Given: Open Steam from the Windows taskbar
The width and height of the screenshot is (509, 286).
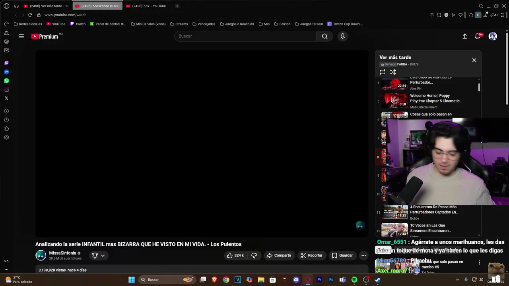Looking at the screenshot, I should point(377,280).
